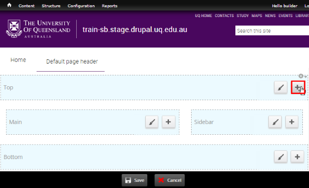
Task: Open the gear dropdown above Top region
Action: coord(302,76)
